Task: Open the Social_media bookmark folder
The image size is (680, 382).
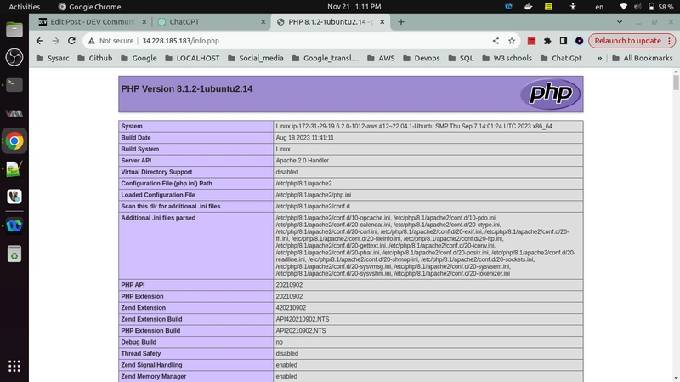Action: (256, 58)
